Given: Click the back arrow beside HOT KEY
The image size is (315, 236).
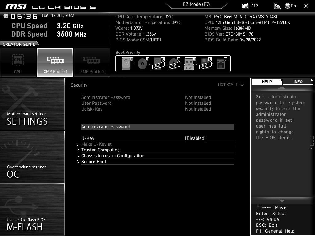Looking at the screenshot, I should (x=242, y=85).
